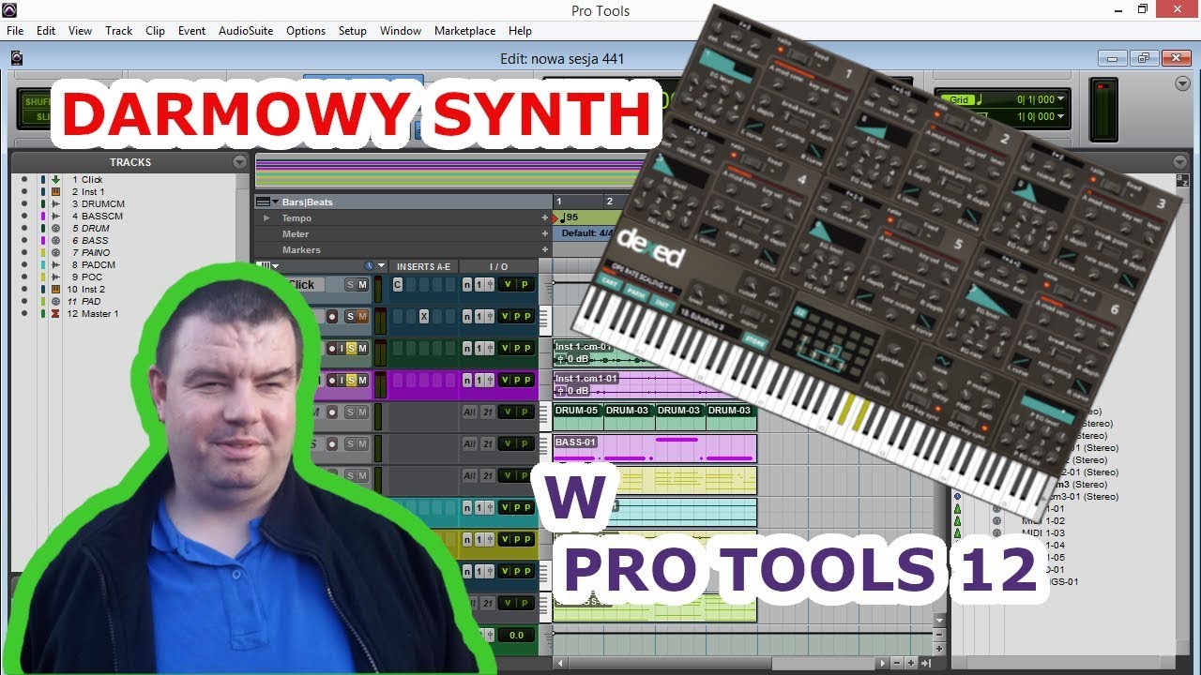Open the TRACKS list dropdown menu
This screenshot has width=1201, height=675.
[x=239, y=162]
